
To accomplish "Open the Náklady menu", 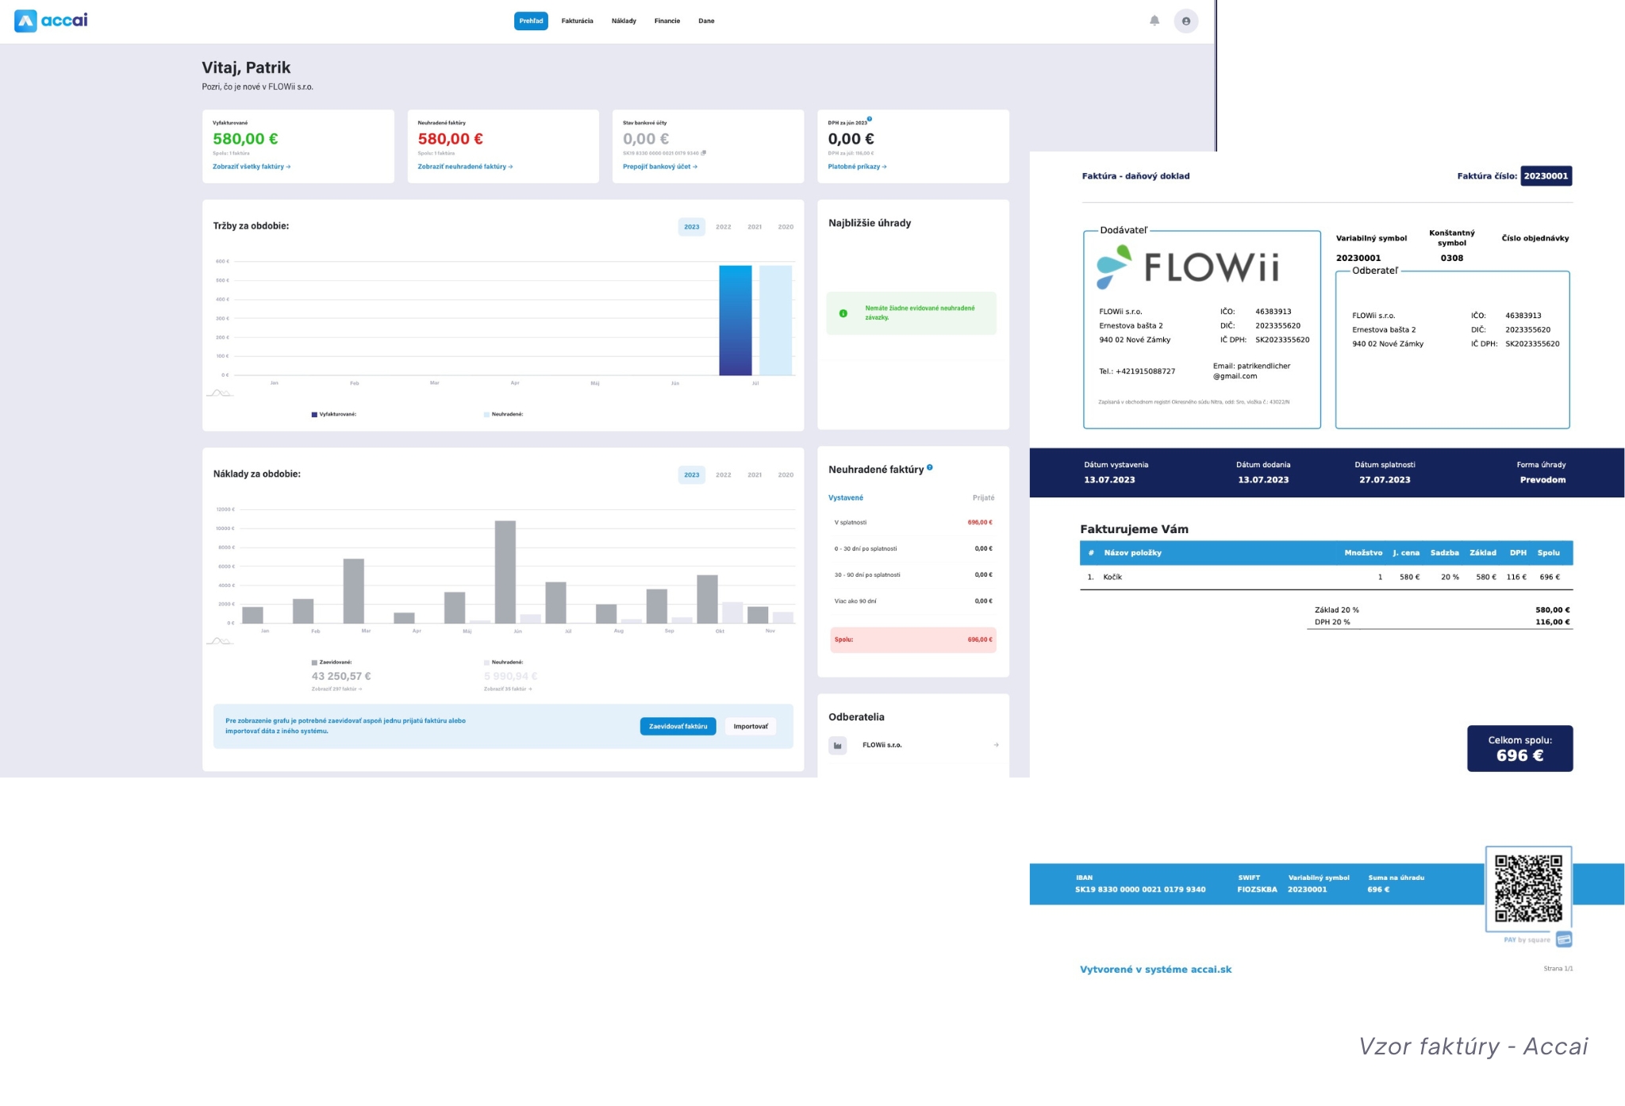I will 624,21.
